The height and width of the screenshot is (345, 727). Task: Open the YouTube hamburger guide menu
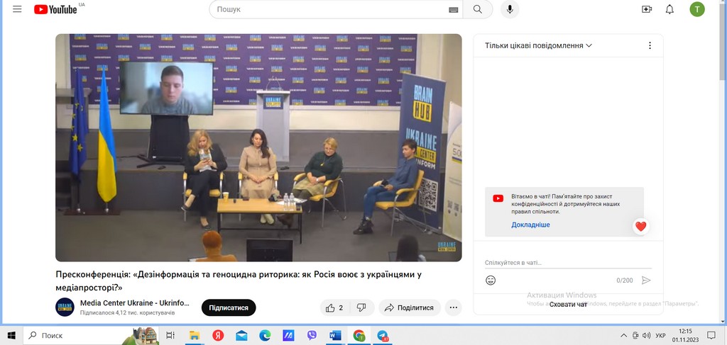(x=17, y=9)
